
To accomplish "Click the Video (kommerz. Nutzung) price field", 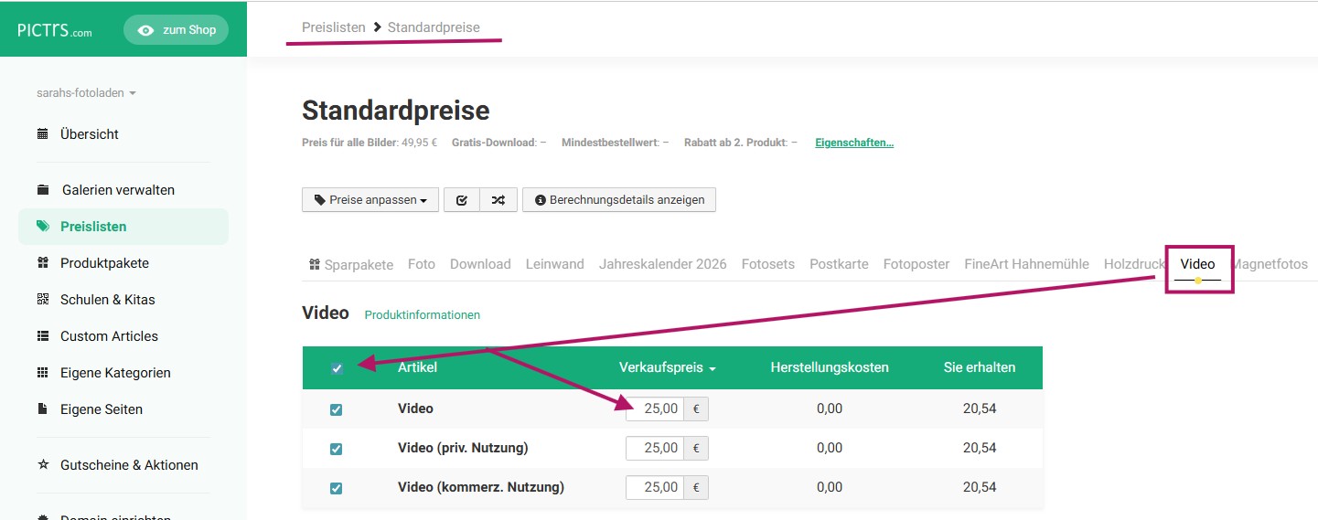I will (655, 487).
